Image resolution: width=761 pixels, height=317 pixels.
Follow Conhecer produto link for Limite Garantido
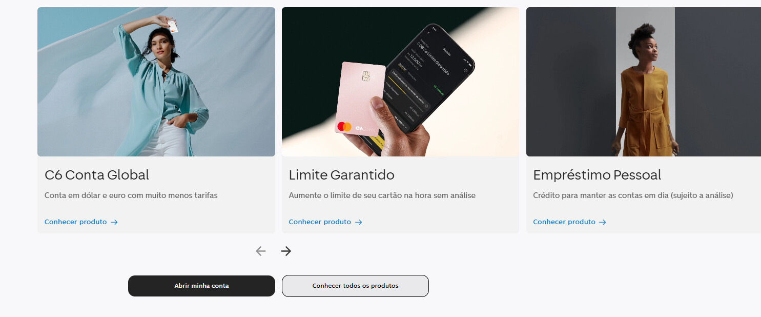(320, 222)
